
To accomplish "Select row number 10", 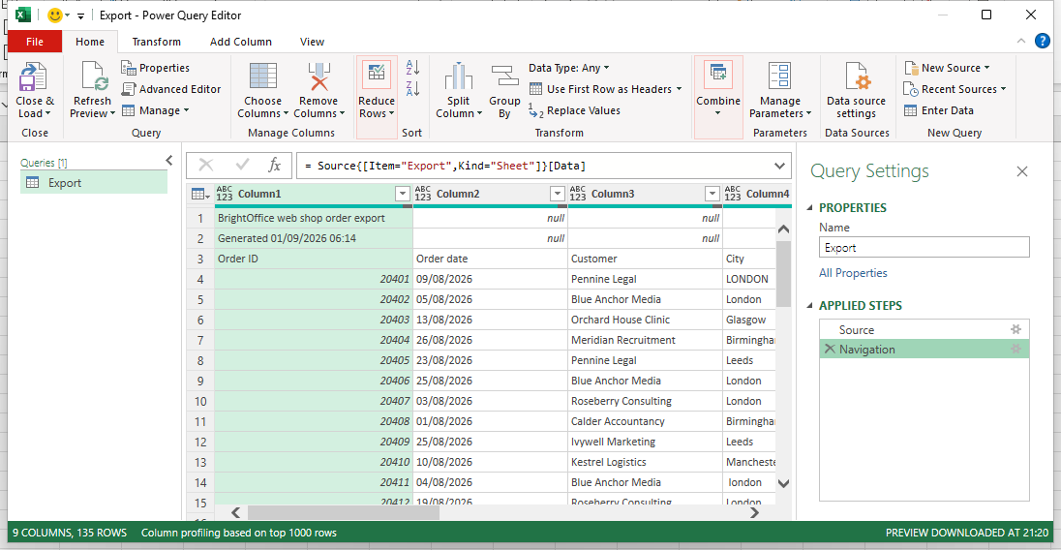I will [200, 401].
